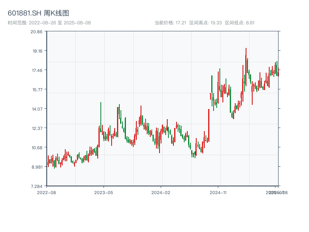This screenshot has width=309, height=232.
Task: Click the tall green candlestick near 2023-05
Action: coord(101,116)
